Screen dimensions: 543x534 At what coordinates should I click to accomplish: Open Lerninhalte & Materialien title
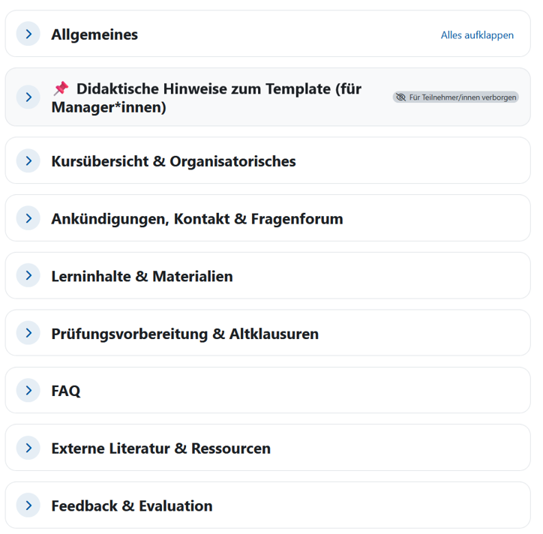pos(142,277)
